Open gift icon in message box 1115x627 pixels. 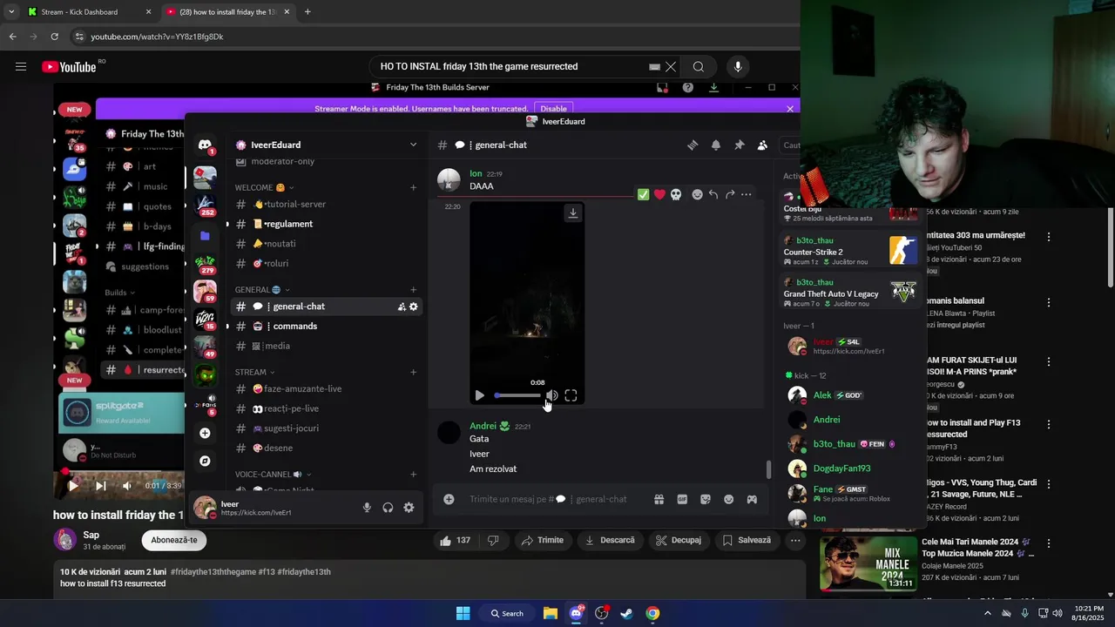click(659, 499)
